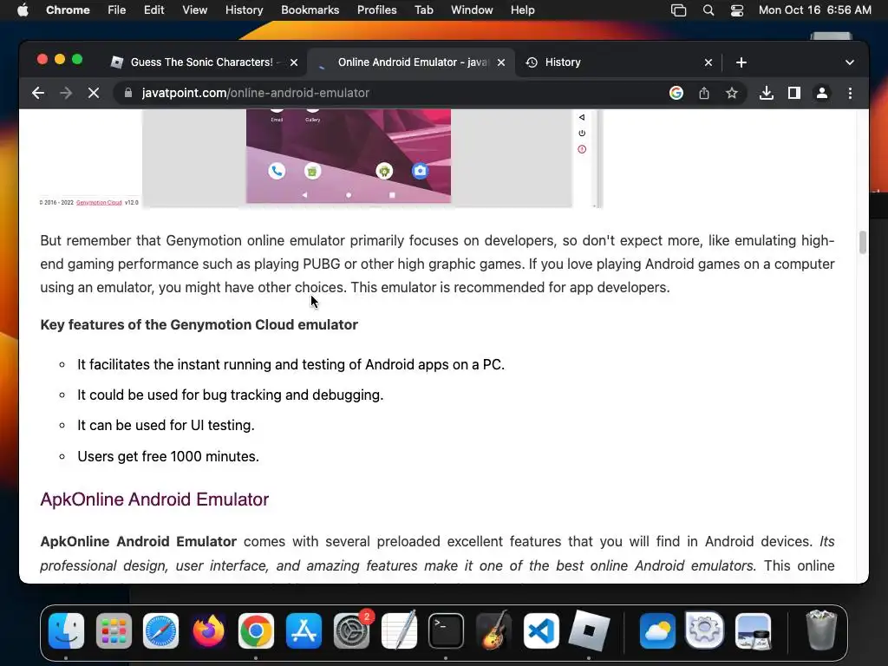Bookmark this tab with star
Screen dimensions: 888x666
pyautogui.click(x=732, y=93)
